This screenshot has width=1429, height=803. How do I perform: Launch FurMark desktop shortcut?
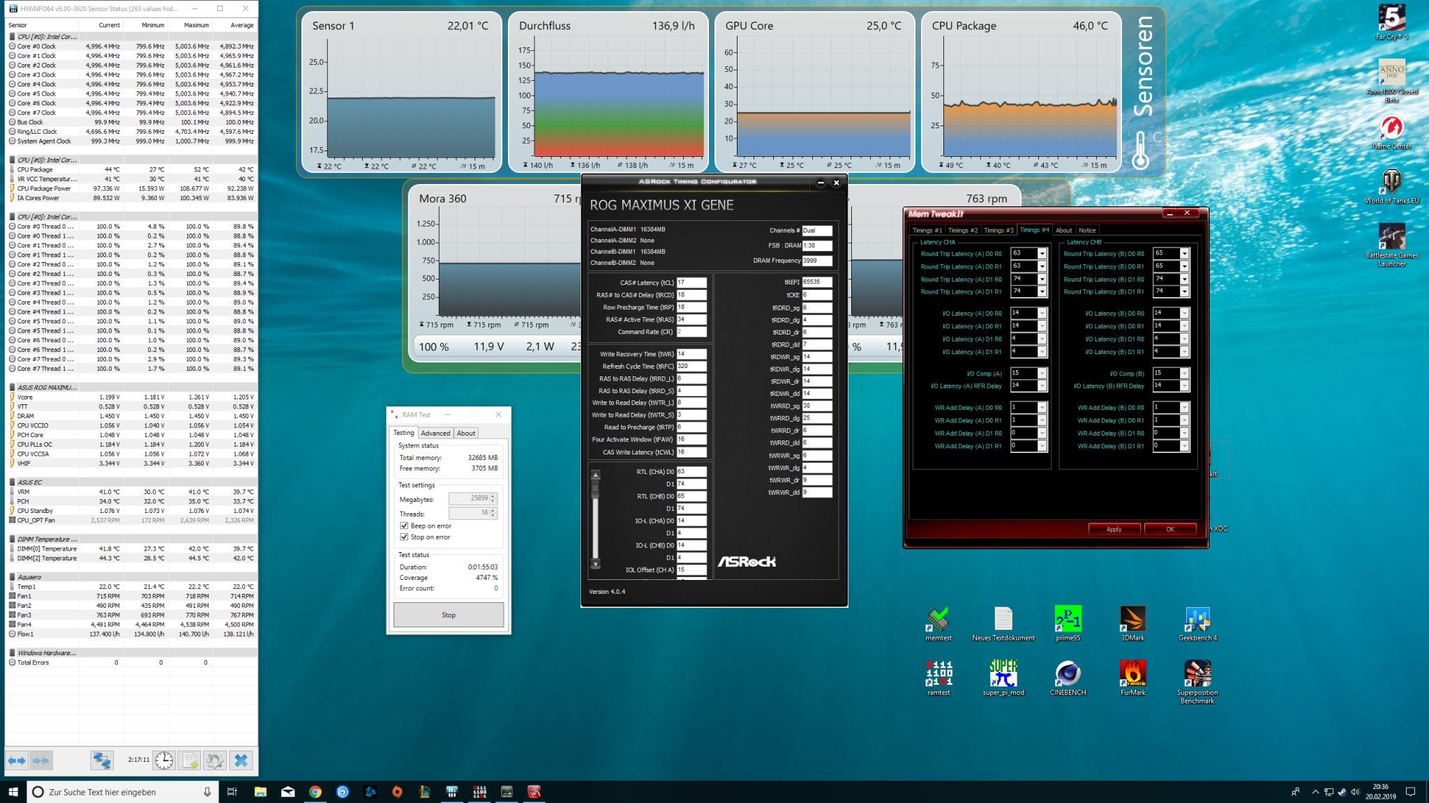click(1132, 678)
